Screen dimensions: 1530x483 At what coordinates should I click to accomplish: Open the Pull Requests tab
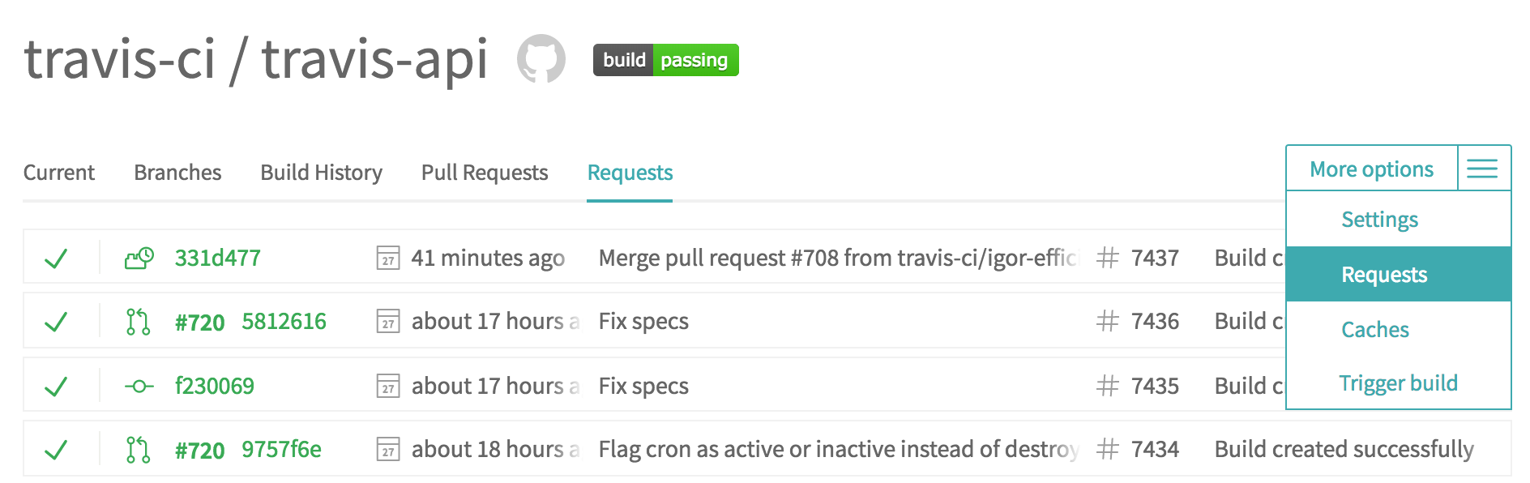coord(483,173)
